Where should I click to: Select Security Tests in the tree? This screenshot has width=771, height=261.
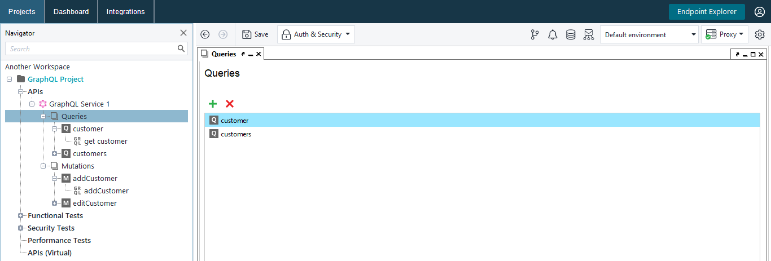(51, 228)
